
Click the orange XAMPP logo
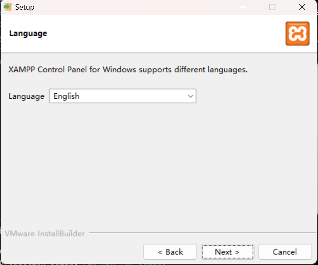[297, 33]
